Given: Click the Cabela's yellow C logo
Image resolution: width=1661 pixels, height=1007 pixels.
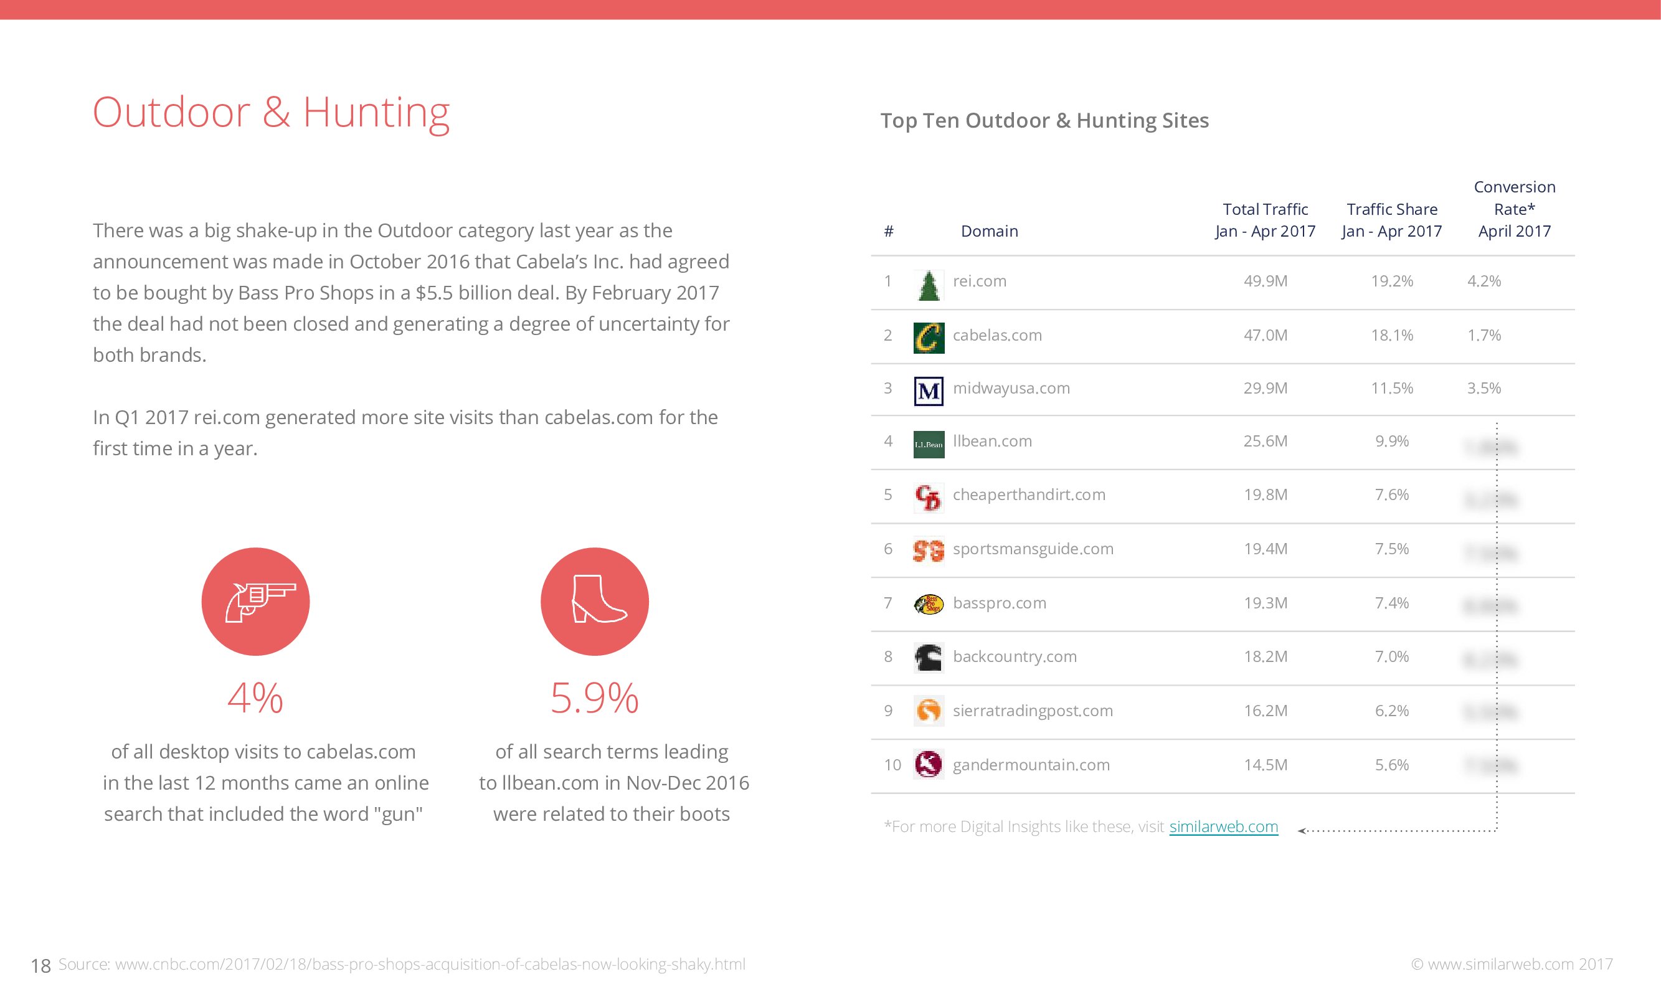Looking at the screenshot, I should click(928, 338).
